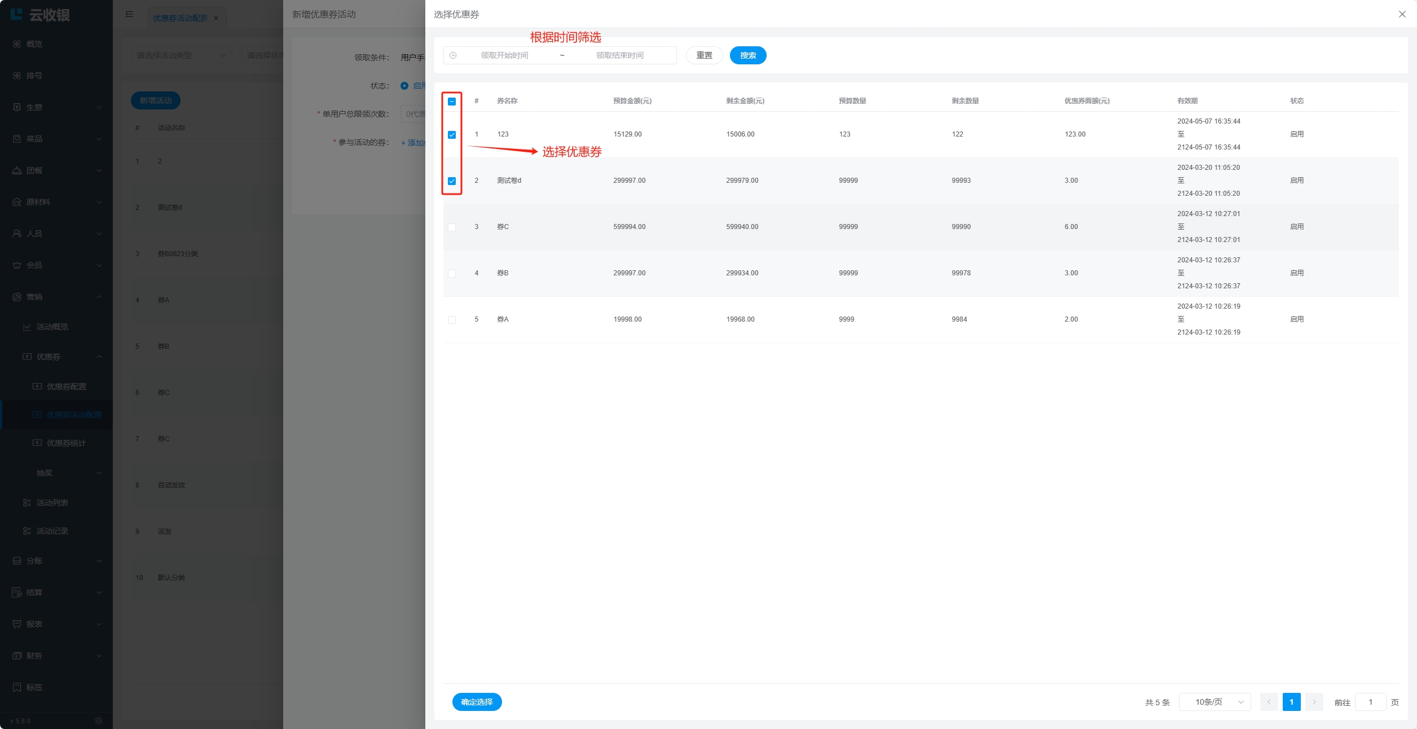Viewport: 1417px width, 729px height.
Task: Click the settings gear icon near version
Action: (x=99, y=721)
